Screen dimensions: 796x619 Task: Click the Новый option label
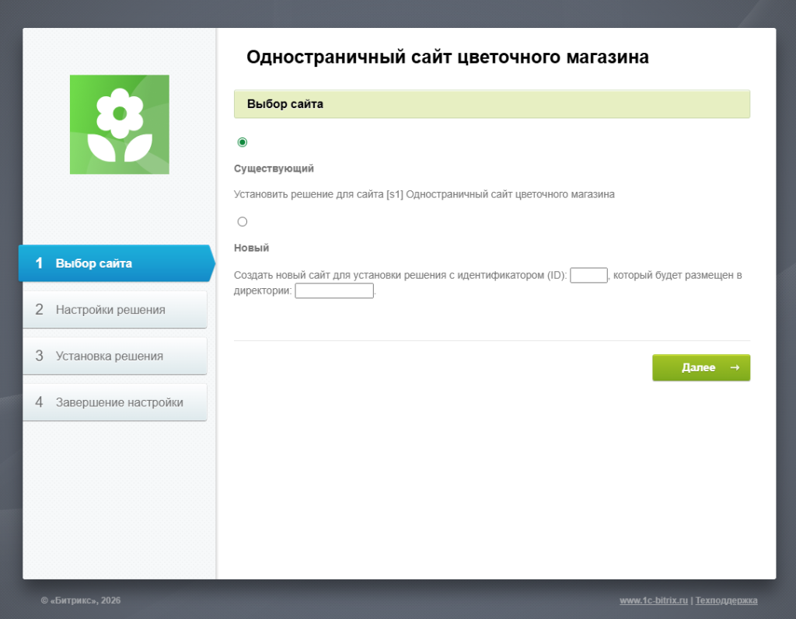(251, 248)
